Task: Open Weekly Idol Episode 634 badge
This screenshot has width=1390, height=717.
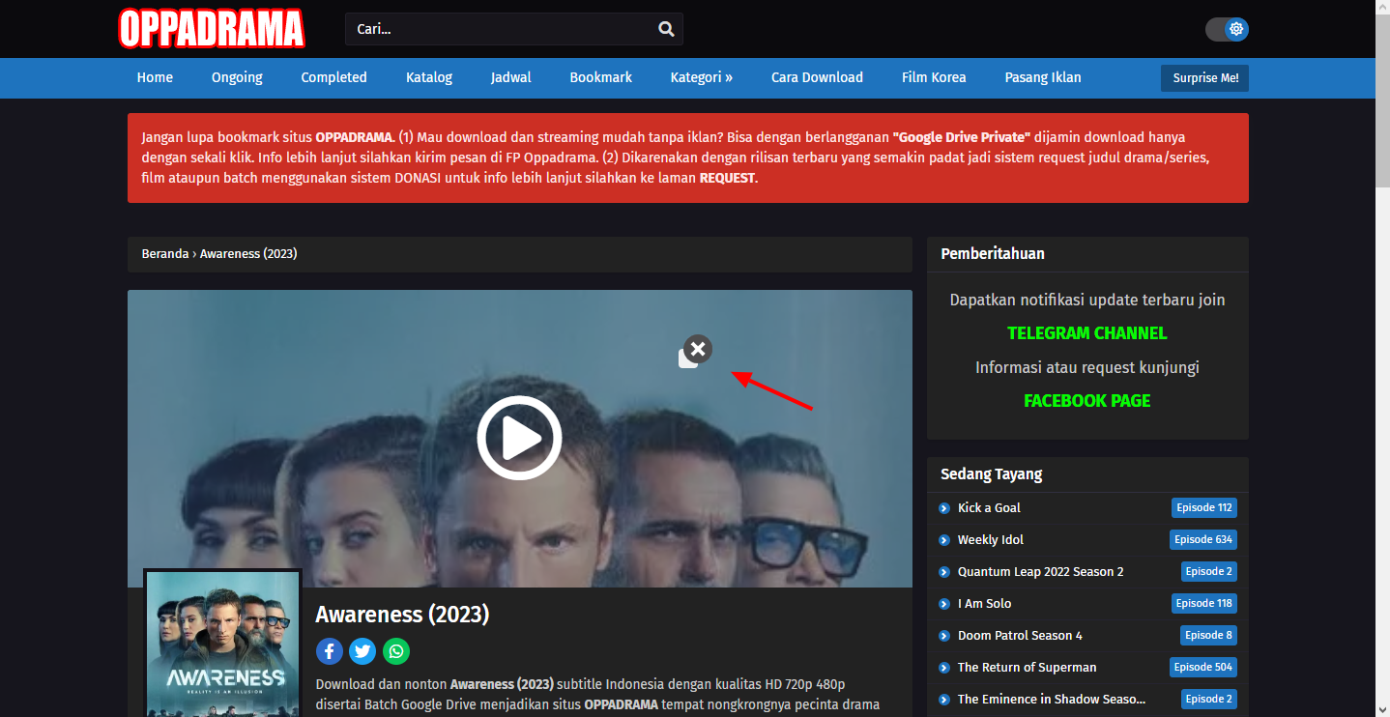Action: tap(1202, 539)
